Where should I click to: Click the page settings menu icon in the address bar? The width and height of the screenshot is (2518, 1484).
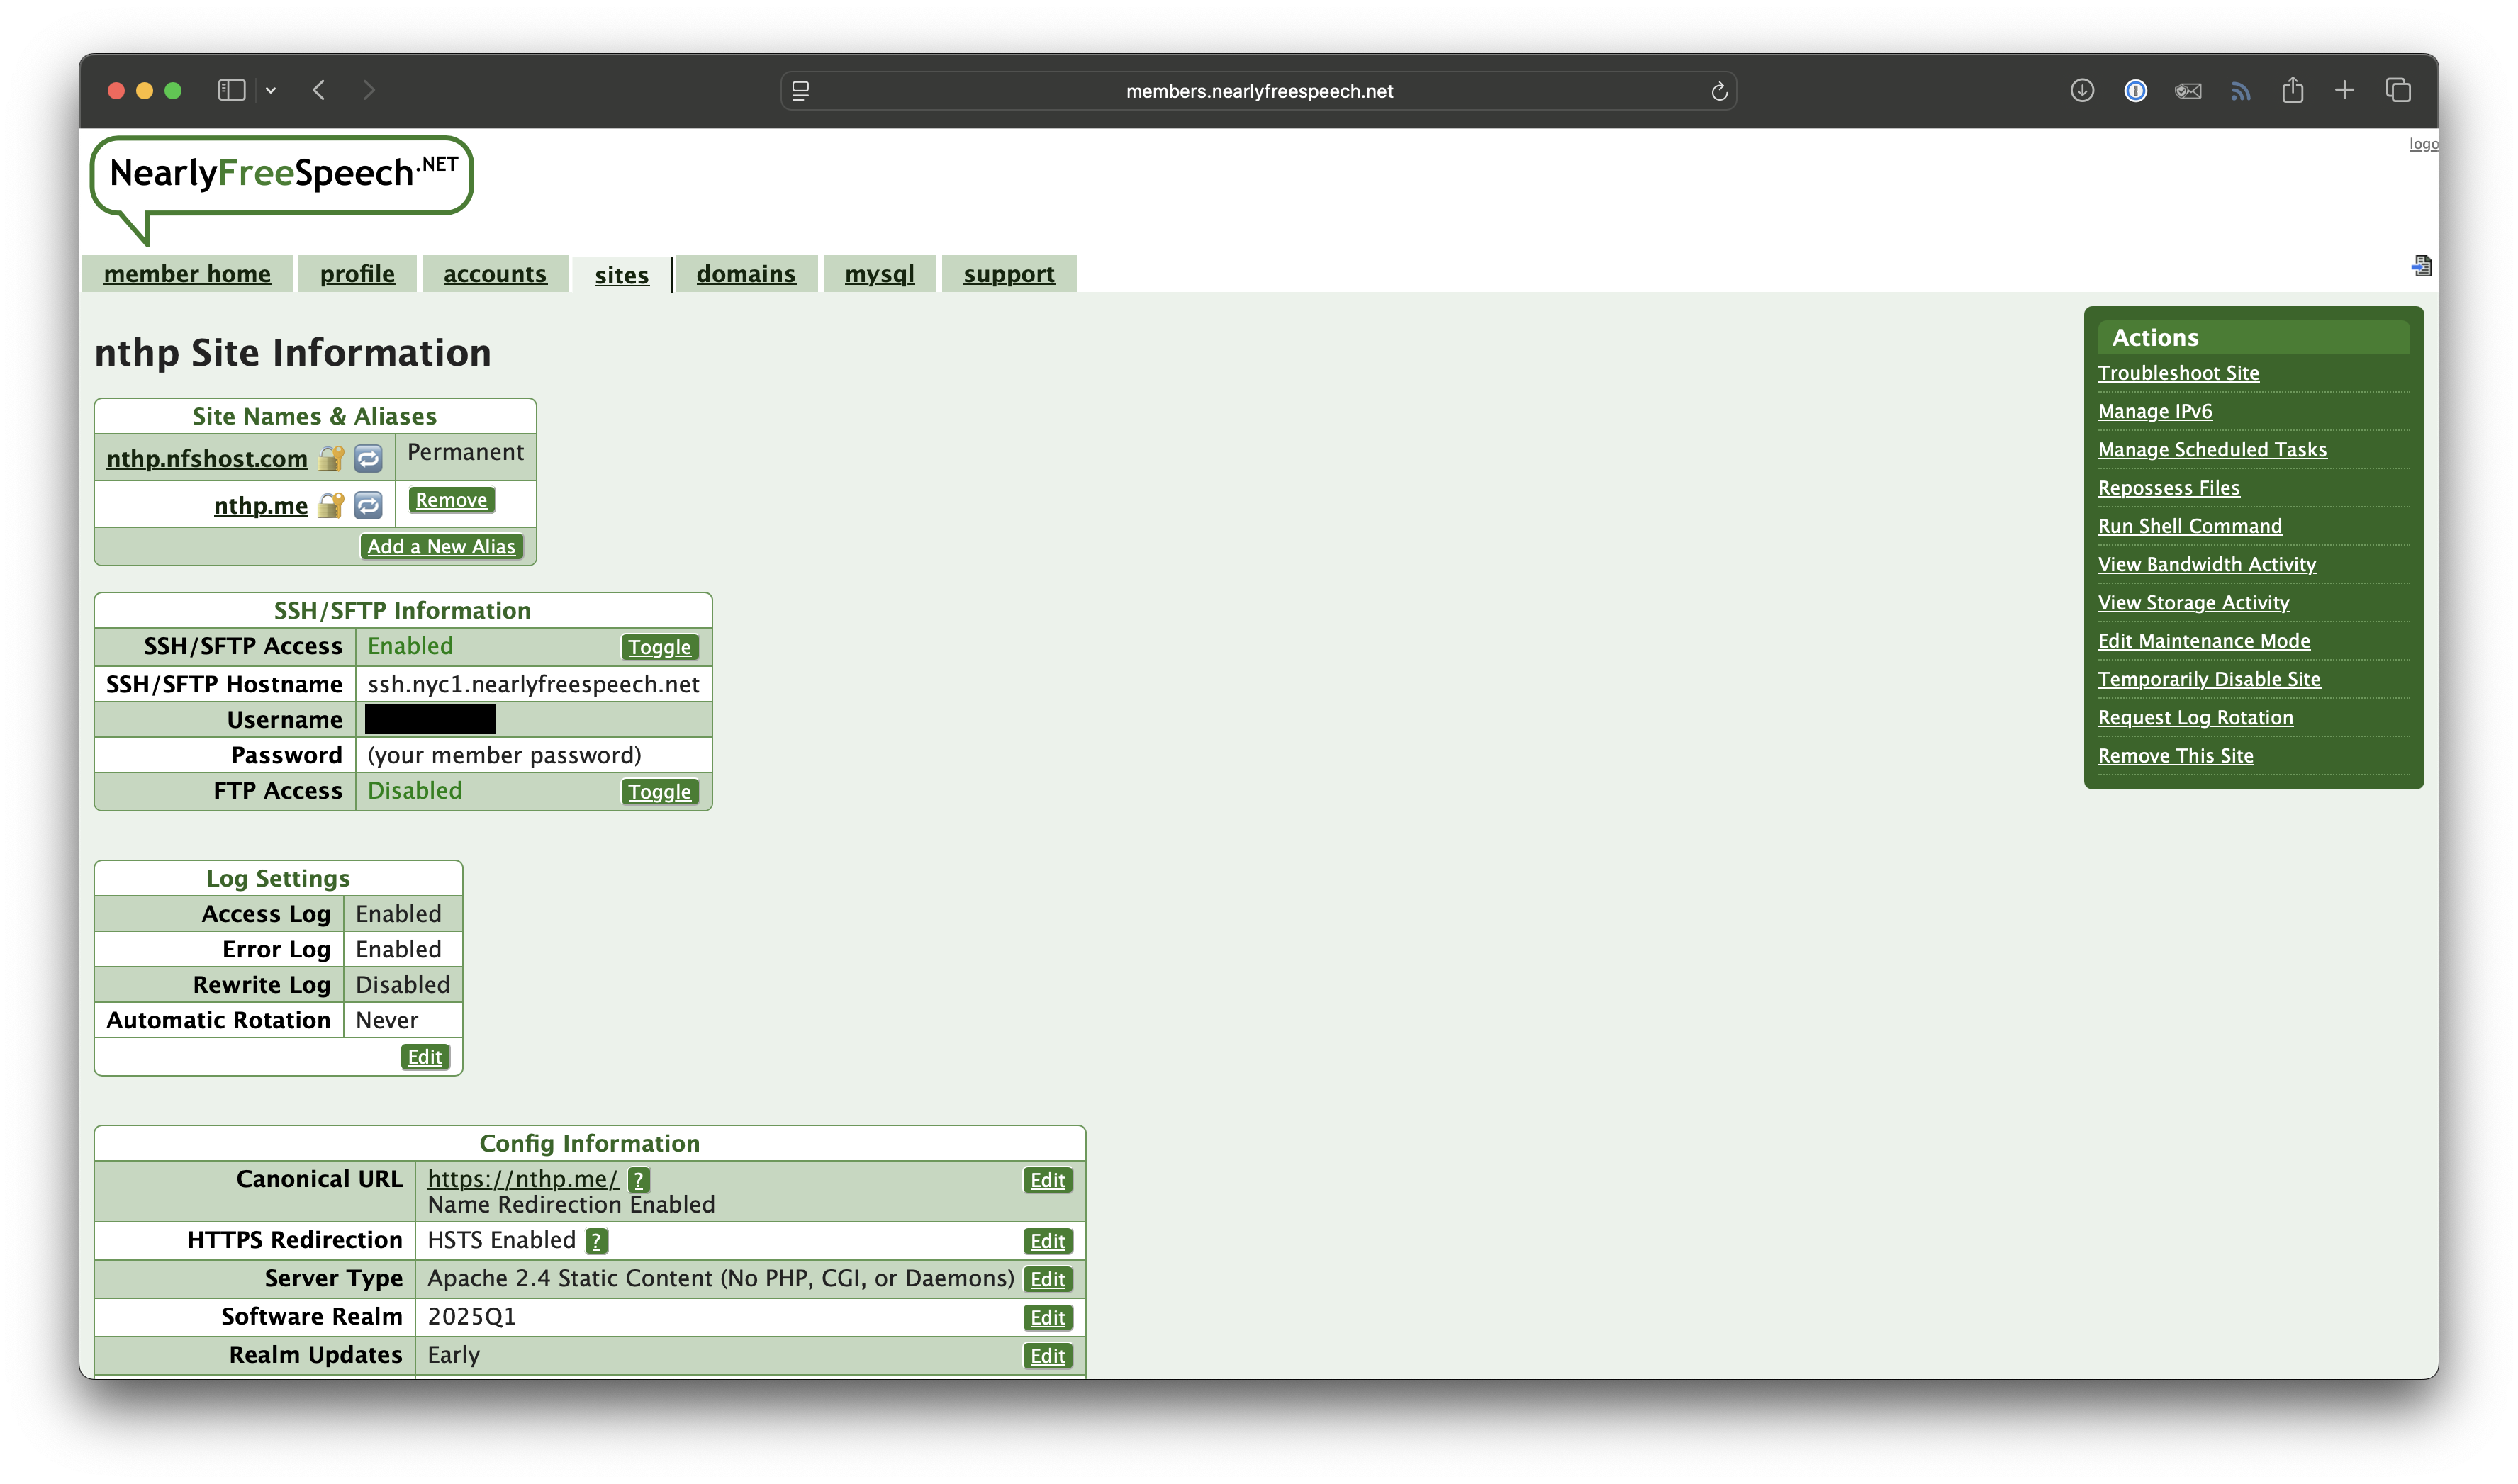pos(800,91)
